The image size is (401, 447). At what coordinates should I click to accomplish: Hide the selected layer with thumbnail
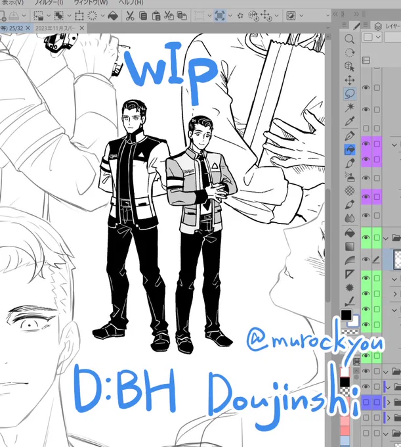click(x=366, y=260)
